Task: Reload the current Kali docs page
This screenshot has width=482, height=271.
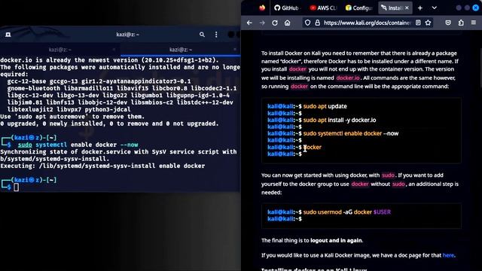Action: coord(274,23)
